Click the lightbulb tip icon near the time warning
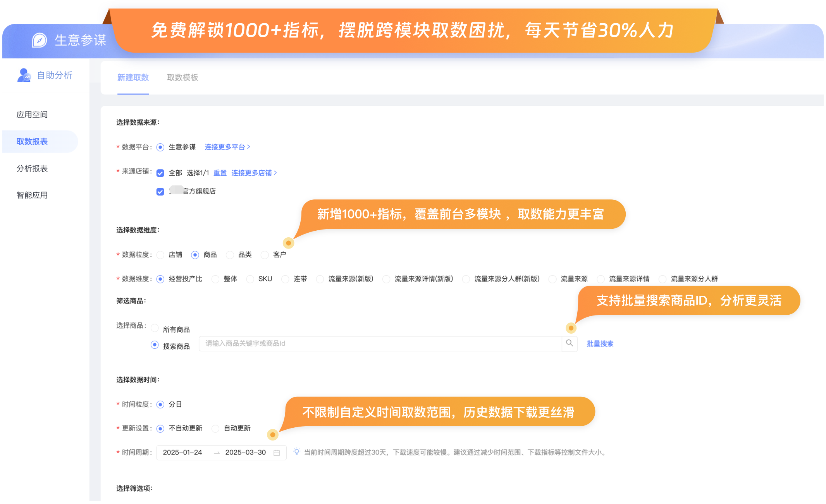Viewport: 826px width, 504px height. coord(296,451)
